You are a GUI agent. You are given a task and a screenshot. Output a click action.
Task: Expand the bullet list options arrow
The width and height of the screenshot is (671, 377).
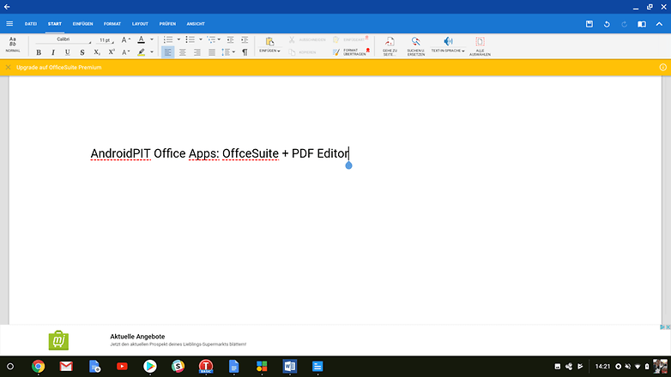point(200,39)
